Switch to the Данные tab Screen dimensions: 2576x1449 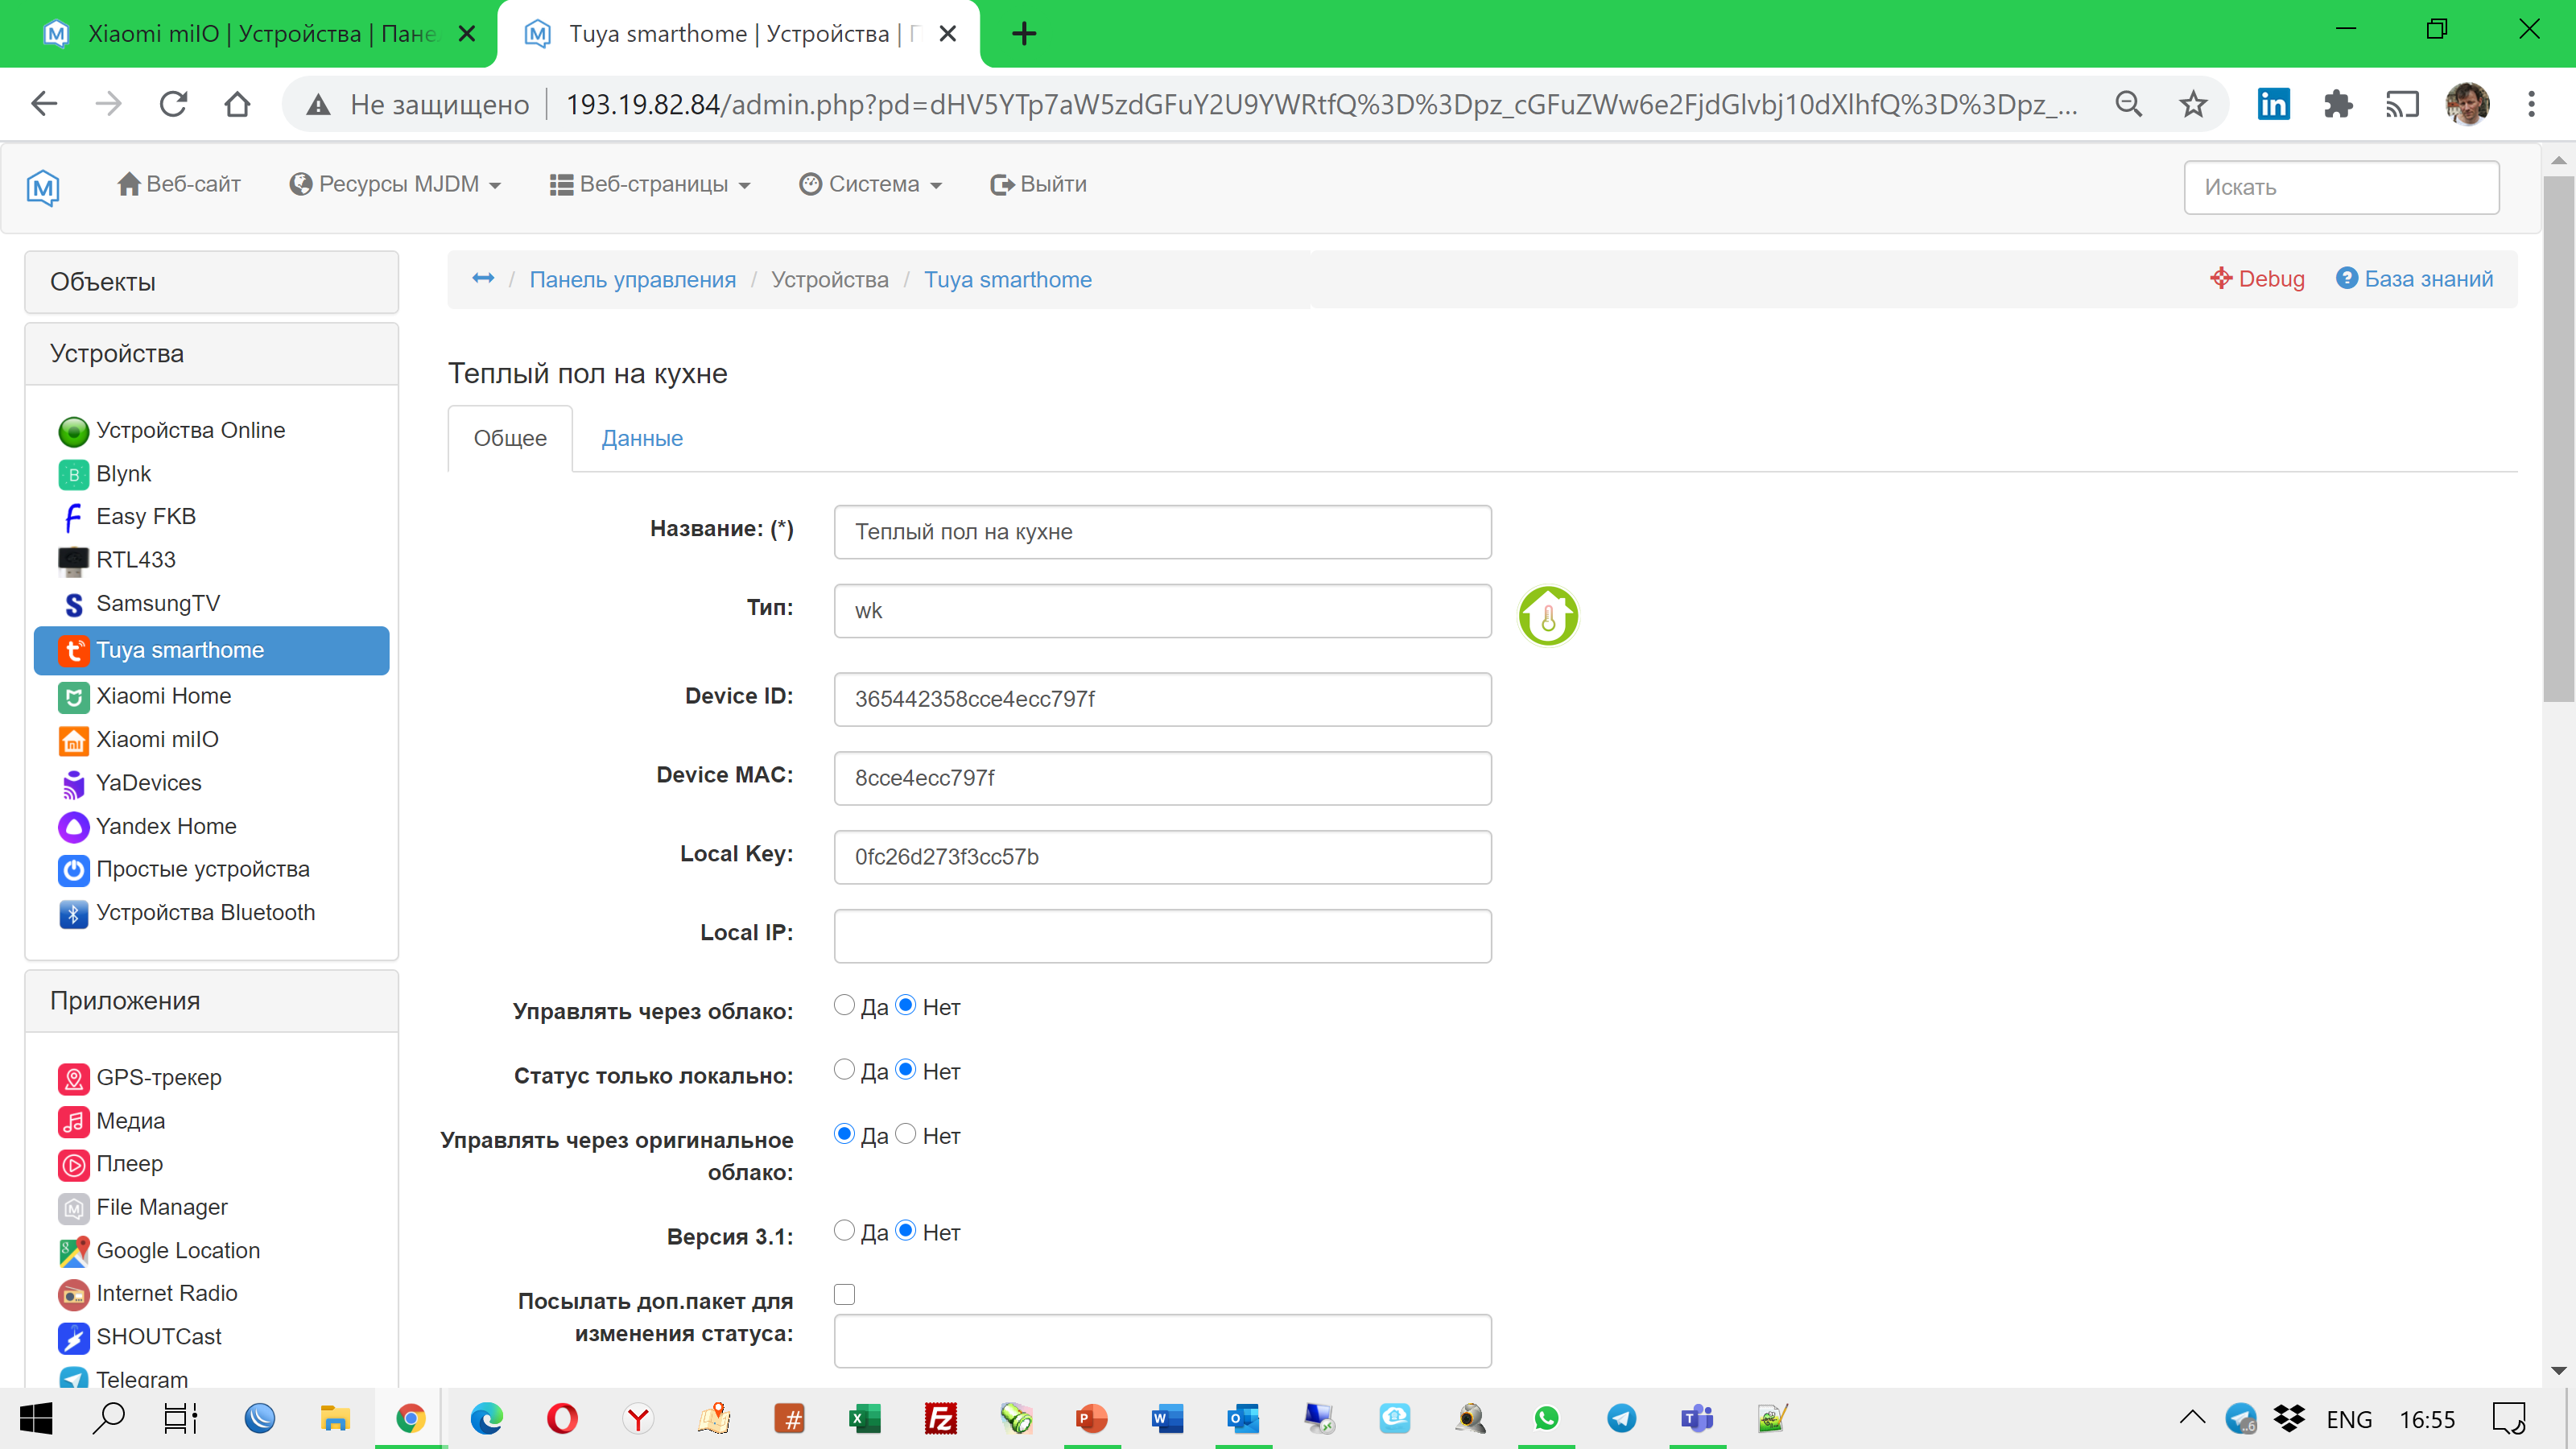(642, 438)
